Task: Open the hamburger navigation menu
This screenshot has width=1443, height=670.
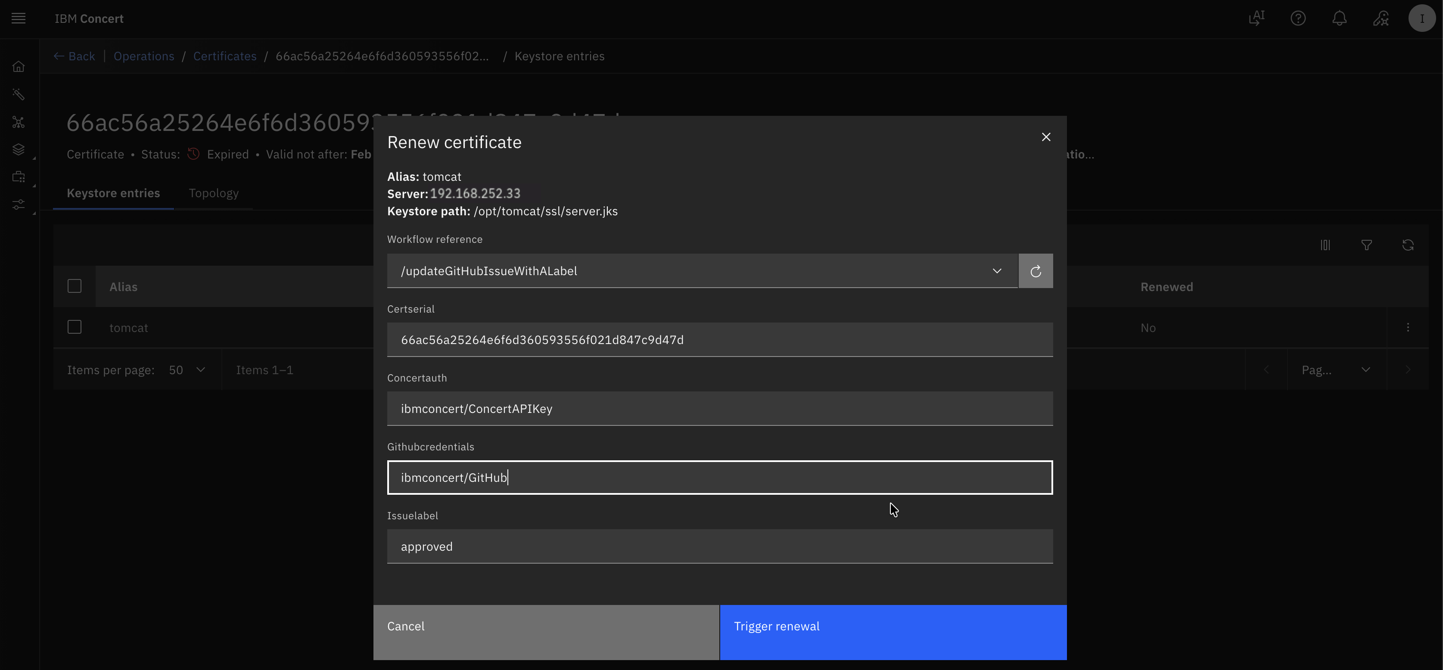Action: pos(19,19)
